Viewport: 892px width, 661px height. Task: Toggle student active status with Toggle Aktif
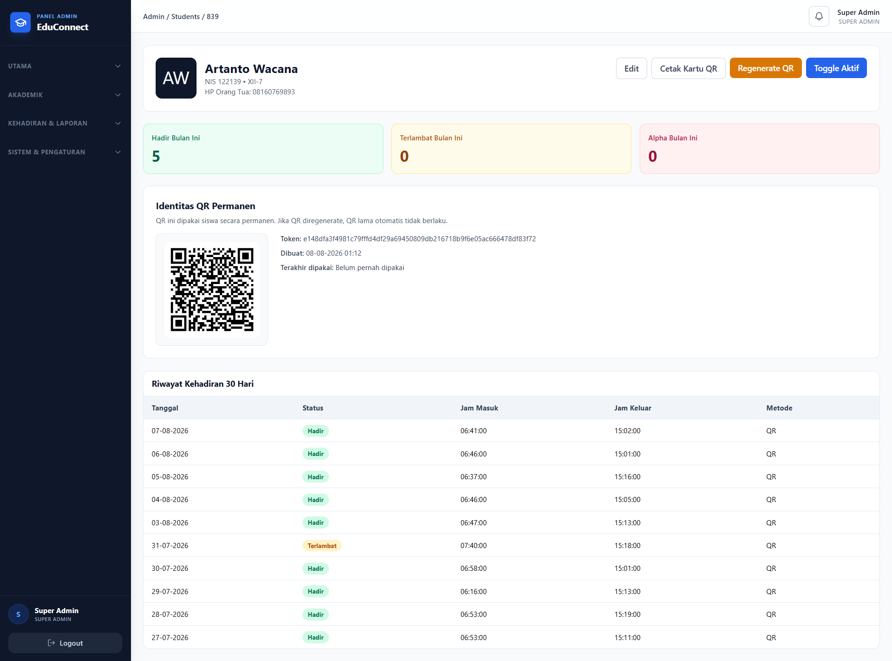tap(836, 68)
